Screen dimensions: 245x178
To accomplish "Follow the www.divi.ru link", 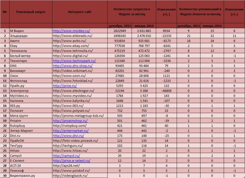I will [68, 136].
